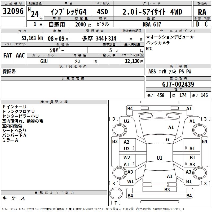Select バックカメラ sales point

pyautogui.click(x=158, y=43)
